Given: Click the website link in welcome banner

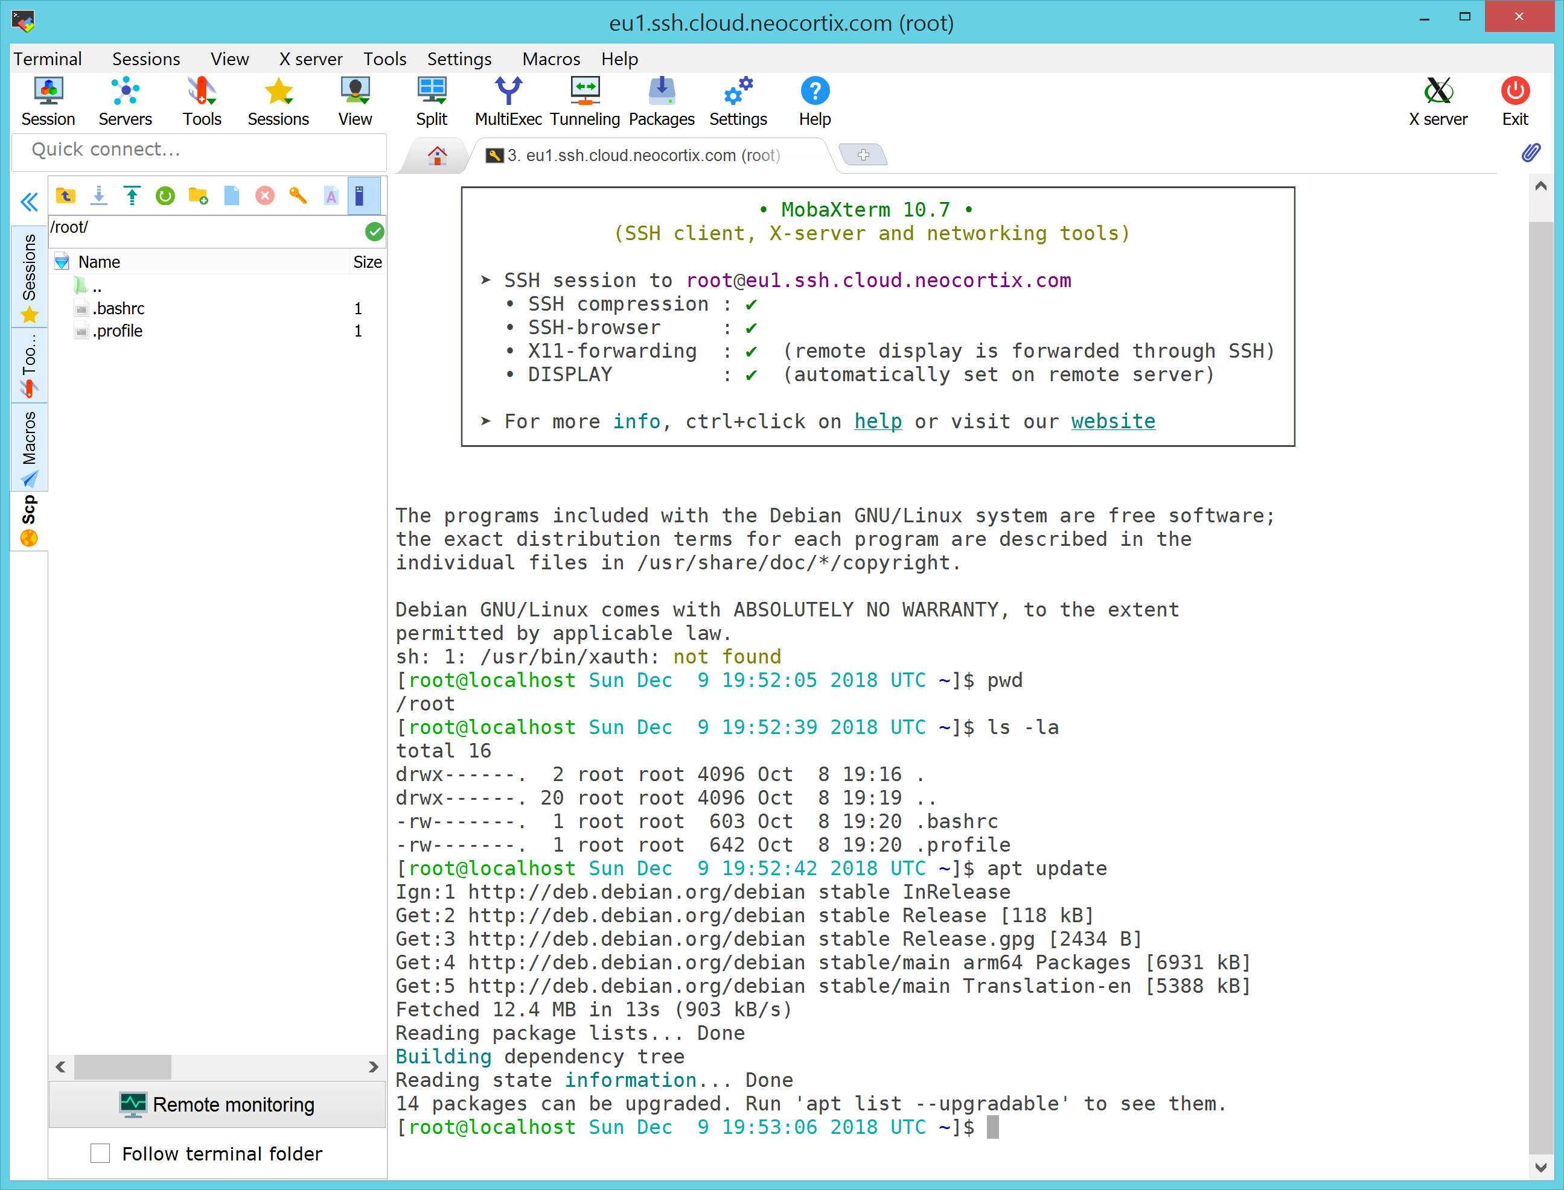Looking at the screenshot, I should (1113, 422).
